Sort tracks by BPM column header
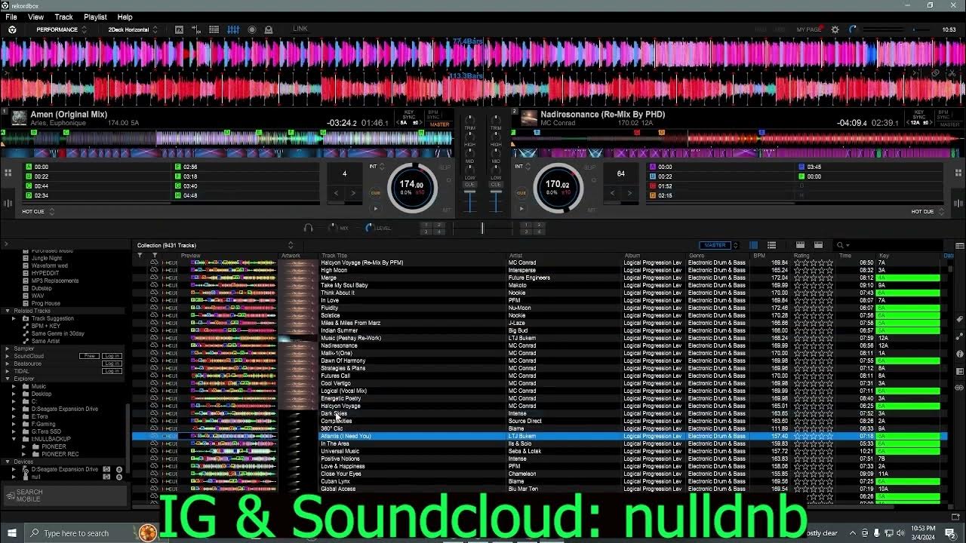The width and height of the screenshot is (966, 543). [x=758, y=256]
